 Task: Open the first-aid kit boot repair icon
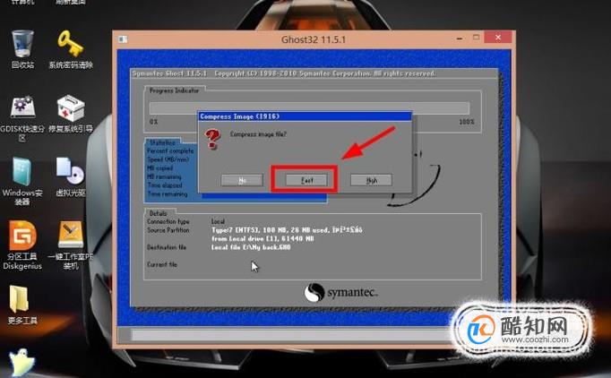[71, 114]
